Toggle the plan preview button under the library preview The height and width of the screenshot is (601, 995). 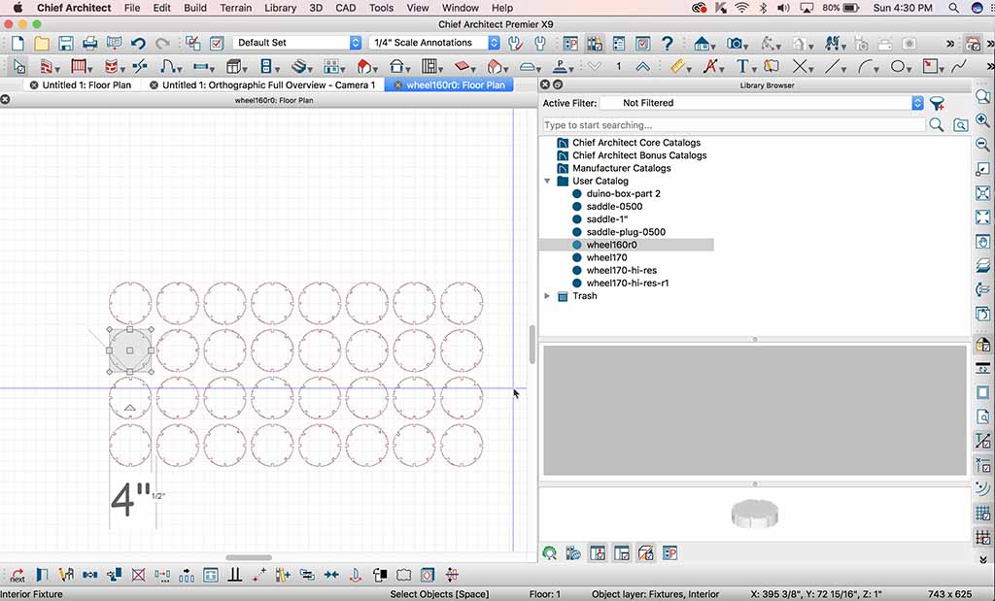598,553
